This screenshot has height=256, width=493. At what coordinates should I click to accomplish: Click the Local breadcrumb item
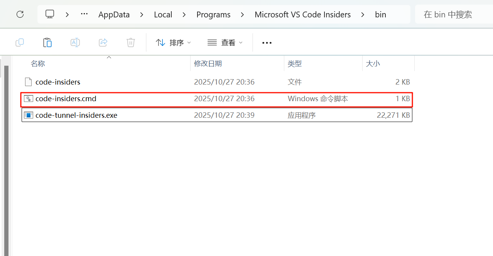[163, 14]
